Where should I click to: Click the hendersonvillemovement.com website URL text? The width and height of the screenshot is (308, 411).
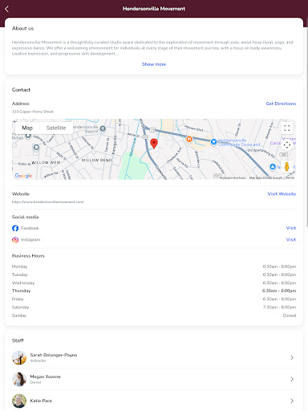coord(48,201)
